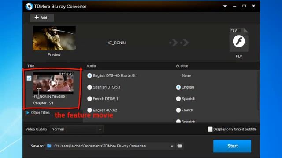Enable Display only forced subtitle

click(x=210, y=129)
